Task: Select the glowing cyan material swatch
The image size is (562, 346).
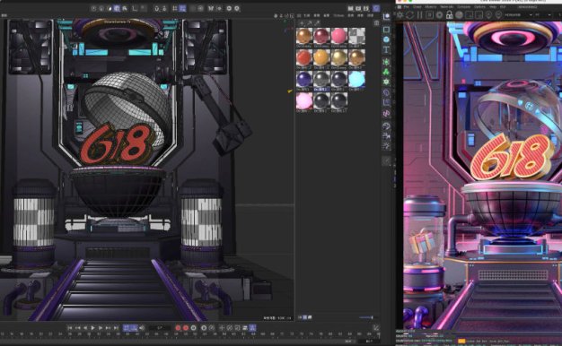Action: [x=356, y=79]
